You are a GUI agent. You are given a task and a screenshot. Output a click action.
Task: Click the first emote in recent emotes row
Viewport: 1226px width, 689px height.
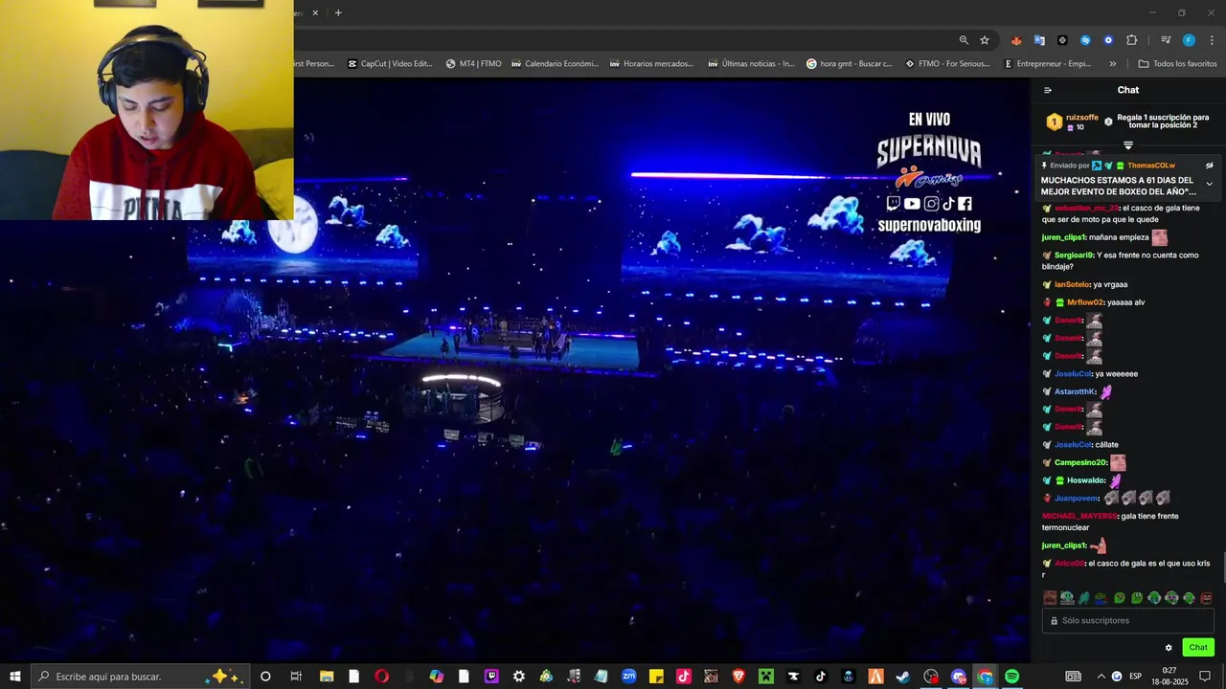point(1050,598)
